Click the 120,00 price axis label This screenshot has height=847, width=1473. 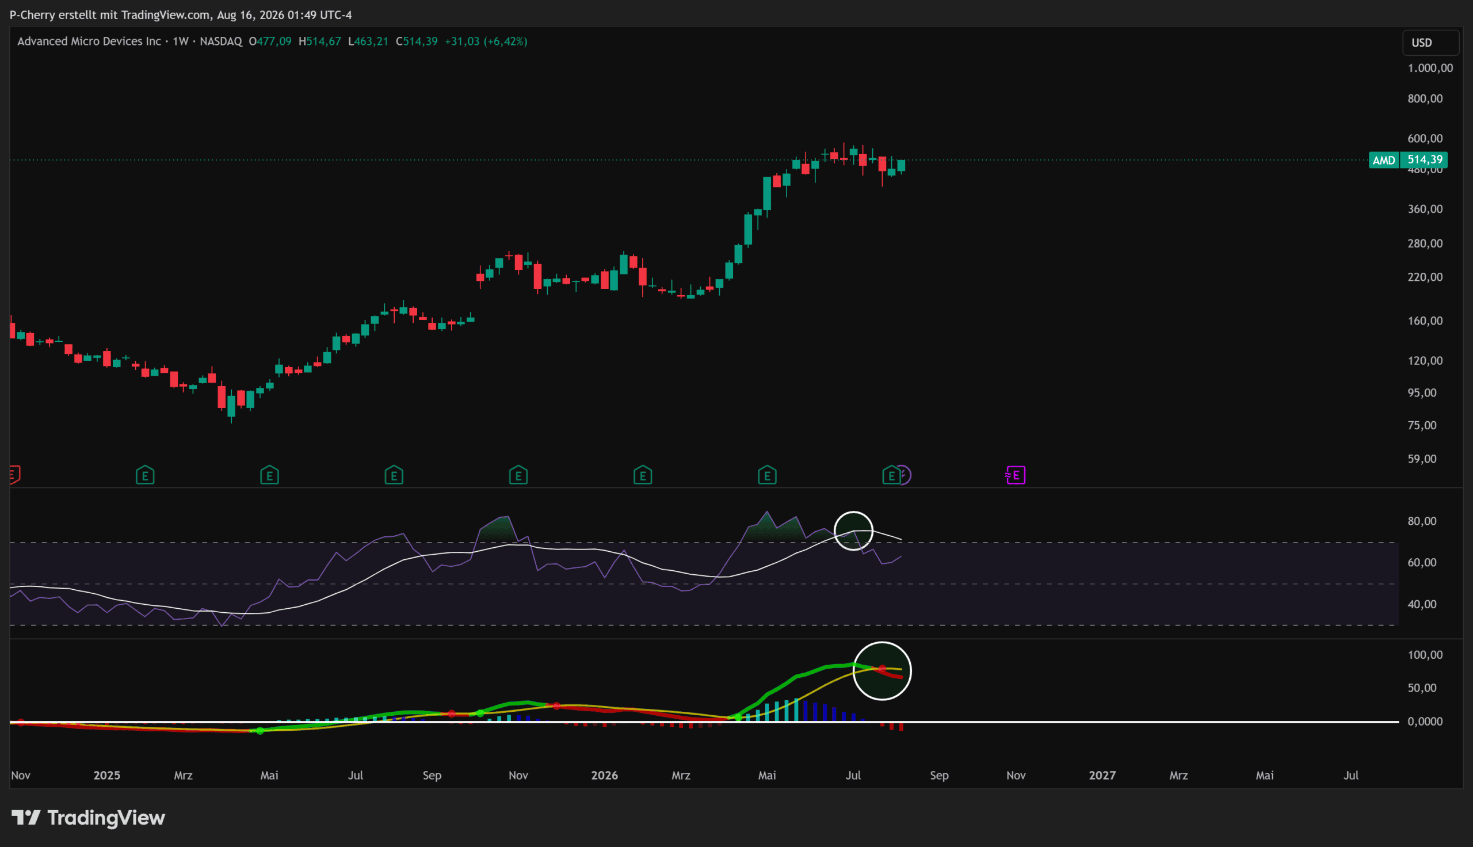click(x=1425, y=361)
